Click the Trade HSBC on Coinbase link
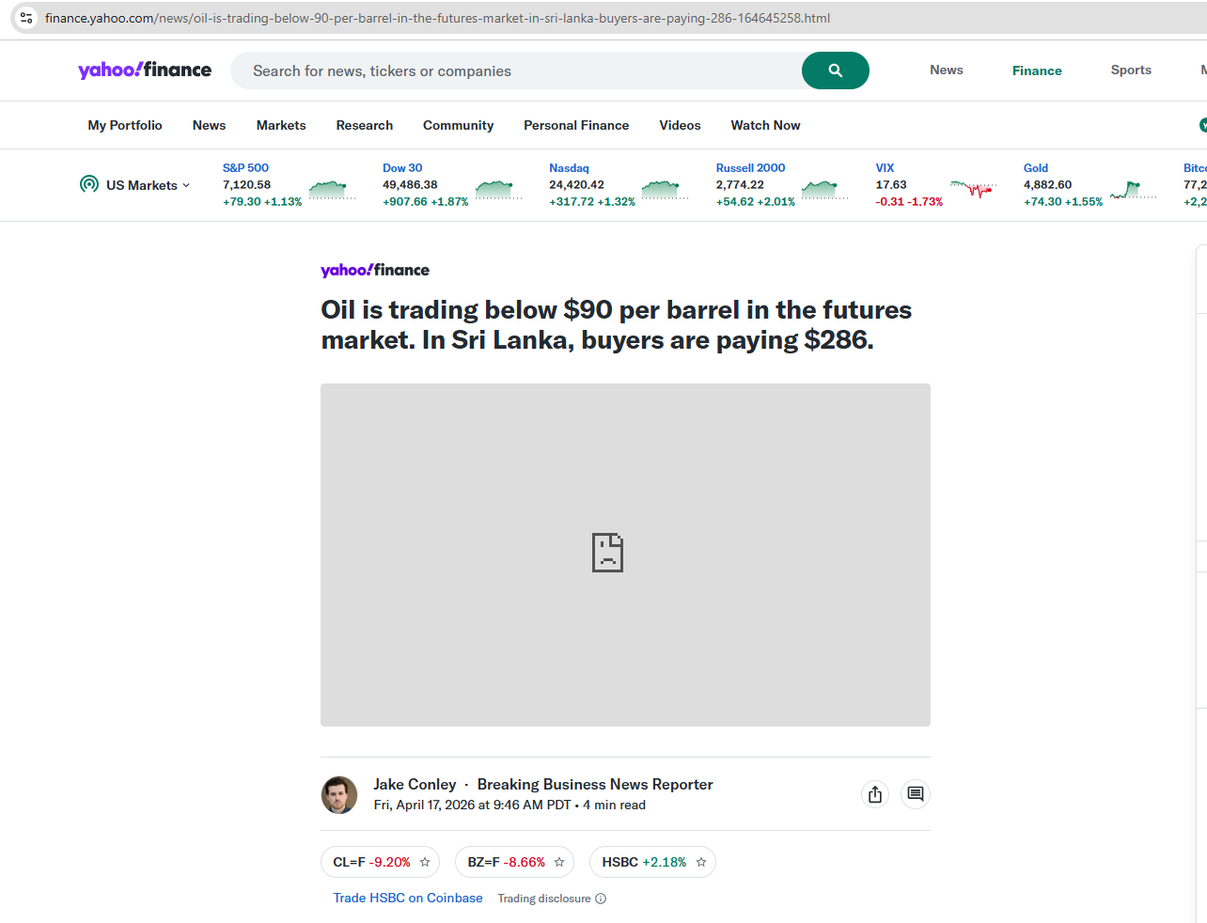 (408, 899)
